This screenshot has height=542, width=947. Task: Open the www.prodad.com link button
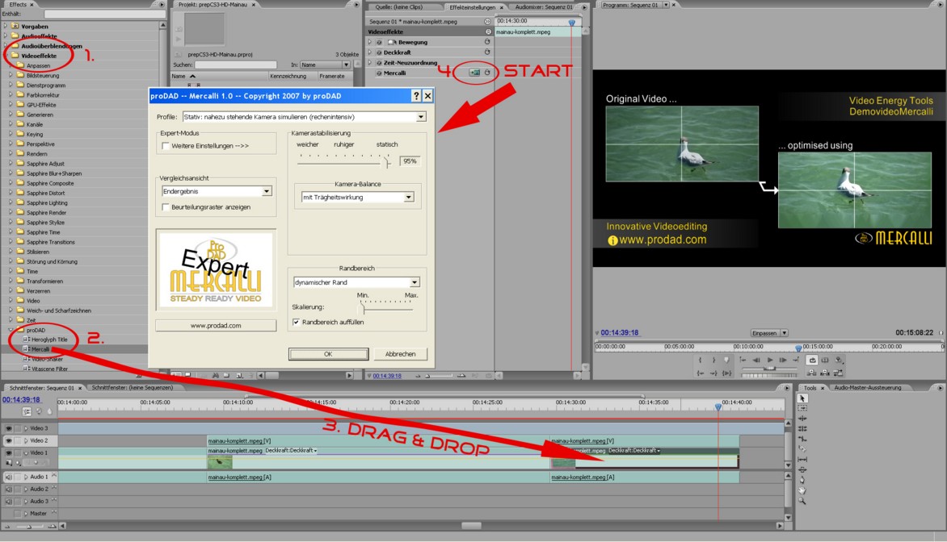click(216, 326)
